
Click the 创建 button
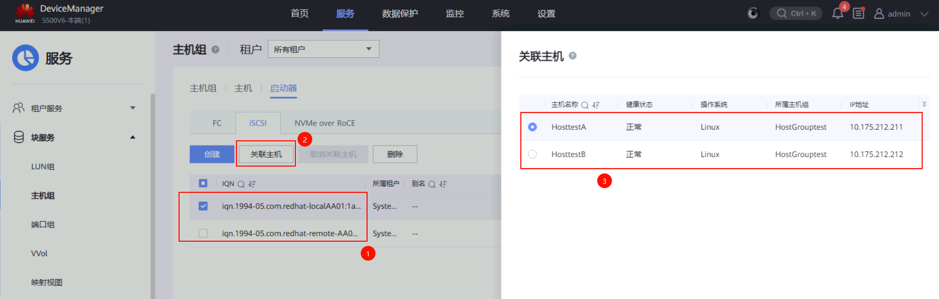click(x=212, y=154)
